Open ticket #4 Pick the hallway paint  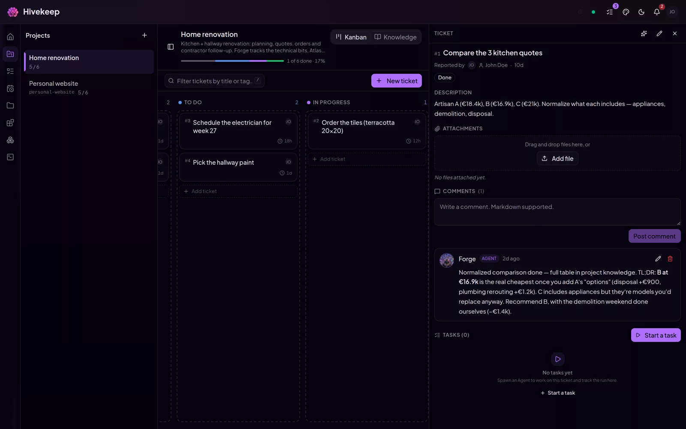[x=238, y=167]
